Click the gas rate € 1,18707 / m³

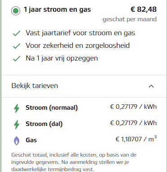(x=136, y=139)
